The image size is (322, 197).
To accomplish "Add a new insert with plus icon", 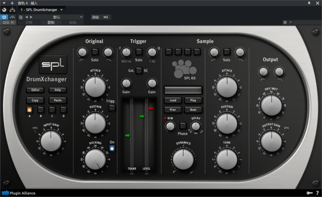I will (x=12, y=3).
